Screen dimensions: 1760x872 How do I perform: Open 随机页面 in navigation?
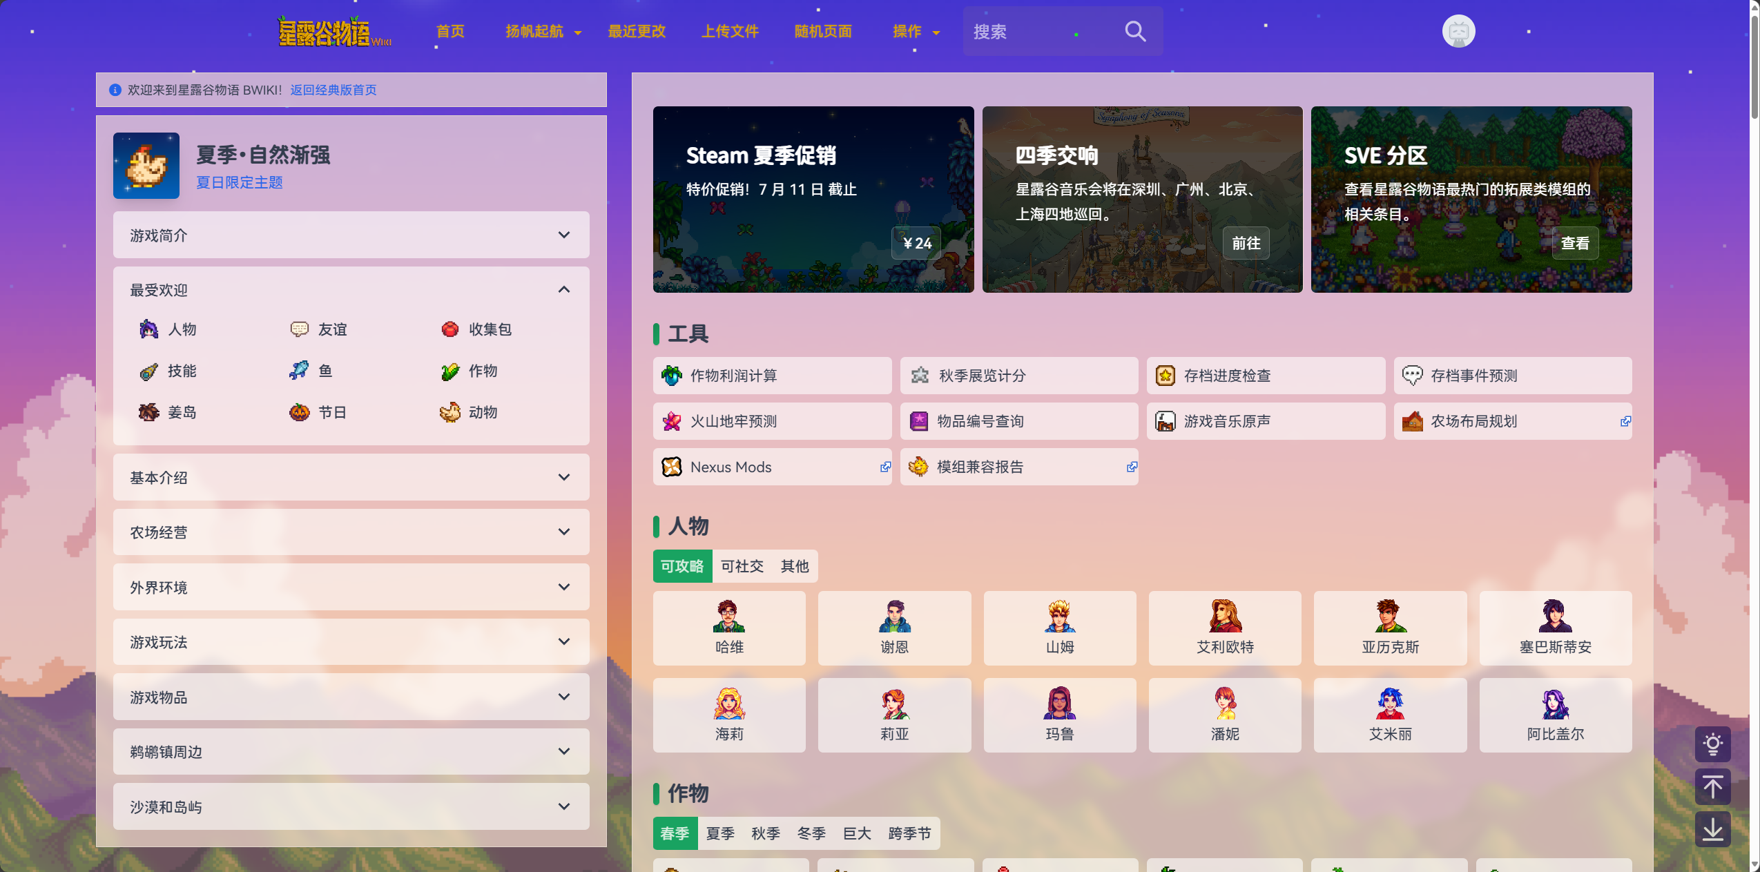(x=822, y=31)
